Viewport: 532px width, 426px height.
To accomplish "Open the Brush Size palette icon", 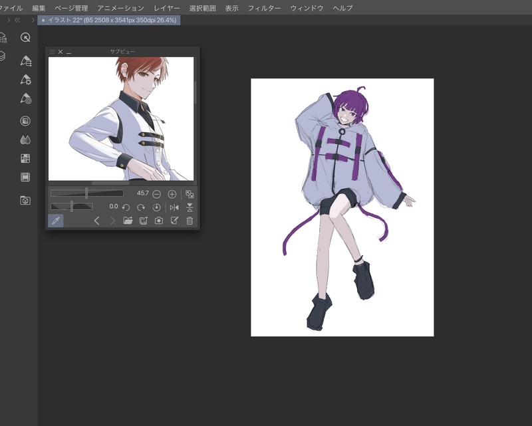I will (x=25, y=98).
